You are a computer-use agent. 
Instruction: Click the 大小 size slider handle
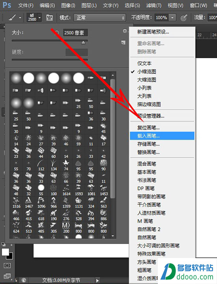pos(83,43)
